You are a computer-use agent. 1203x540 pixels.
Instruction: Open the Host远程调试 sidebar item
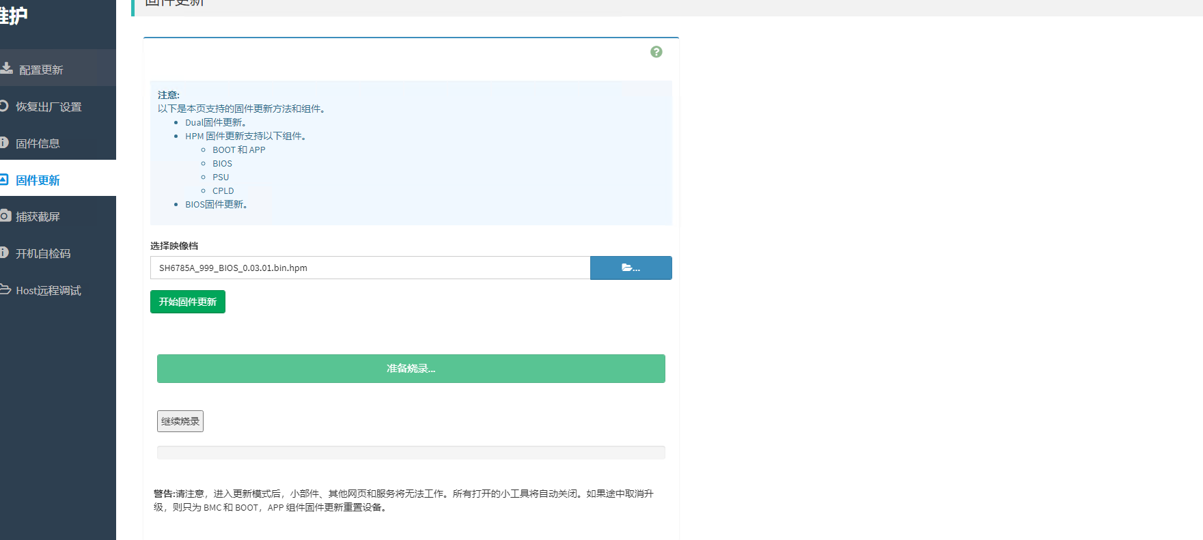pyautogui.click(x=49, y=291)
